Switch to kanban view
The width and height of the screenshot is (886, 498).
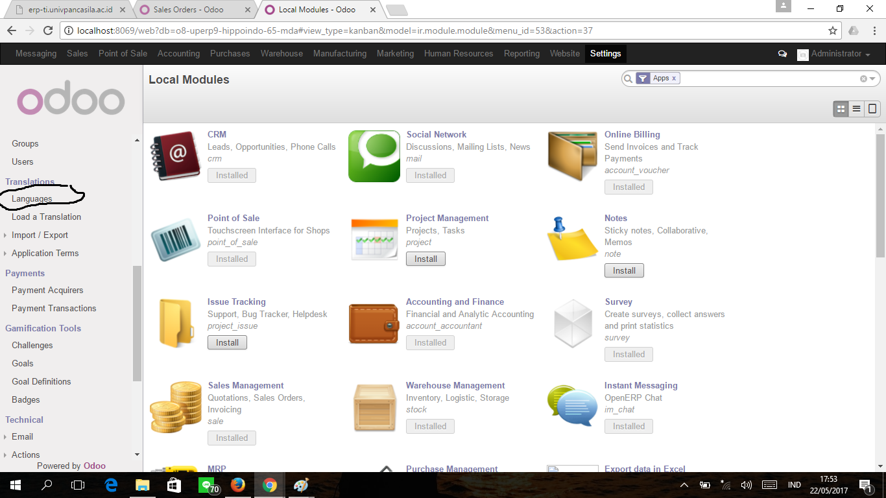841,109
